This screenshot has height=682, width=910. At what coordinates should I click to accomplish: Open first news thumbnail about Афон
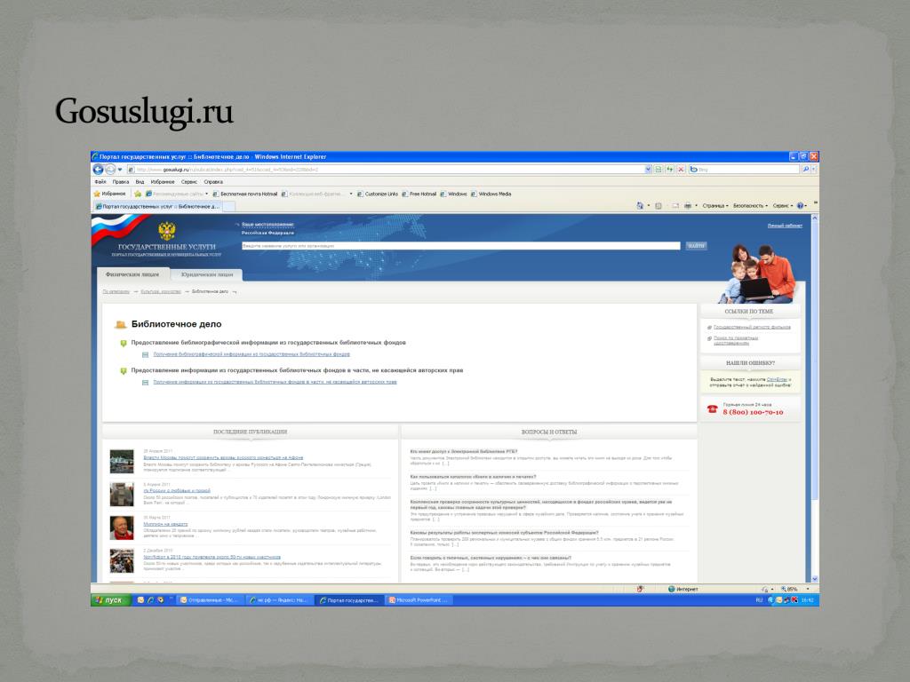click(x=121, y=462)
